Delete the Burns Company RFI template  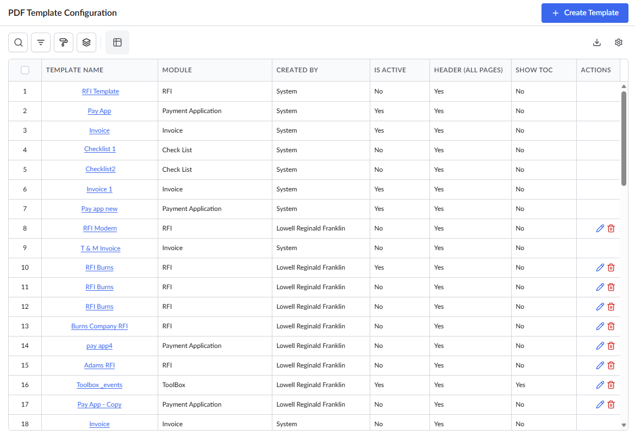tap(612, 326)
